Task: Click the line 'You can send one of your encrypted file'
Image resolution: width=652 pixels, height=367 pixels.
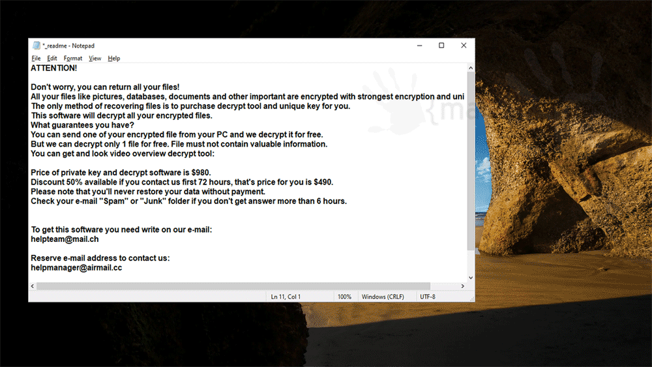Action: point(177,135)
